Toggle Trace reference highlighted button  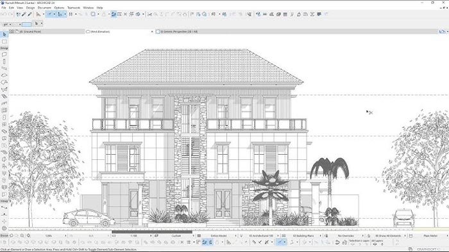coord(114,14)
